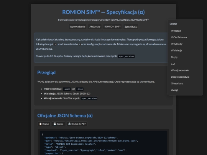Viewport: 207px width, 155px height.
Task: Open Wersjonowanie from sidebar
Action: [180, 70]
